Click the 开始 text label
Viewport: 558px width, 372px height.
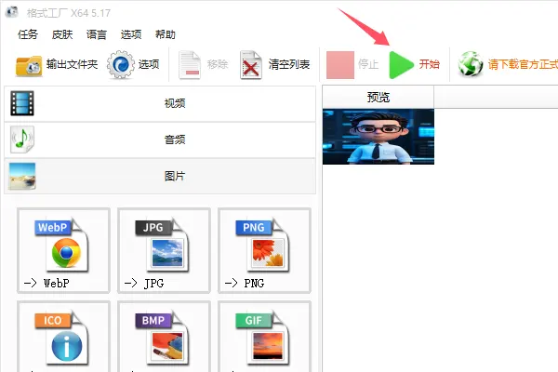(429, 64)
